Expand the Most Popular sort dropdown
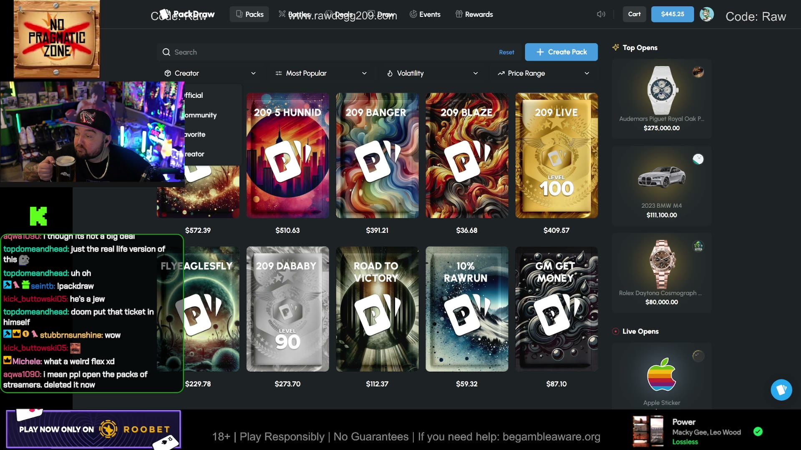Viewport: 801px width, 450px height. click(x=321, y=73)
